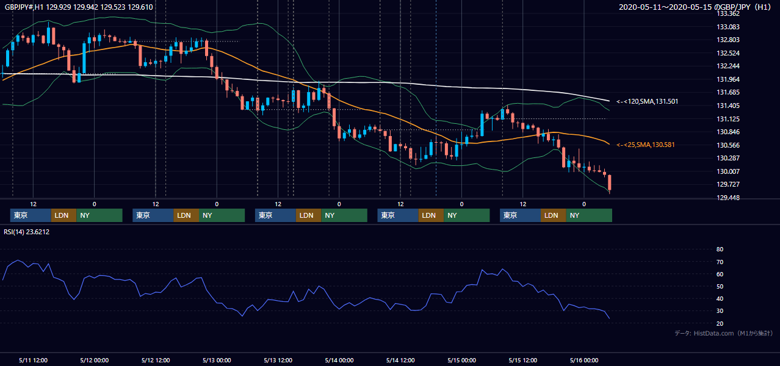Click price axis label 131.964
This screenshot has width=780, height=366.
(728, 79)
